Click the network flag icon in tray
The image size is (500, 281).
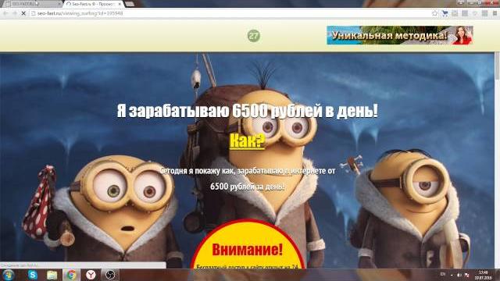[x=467, y=275]
